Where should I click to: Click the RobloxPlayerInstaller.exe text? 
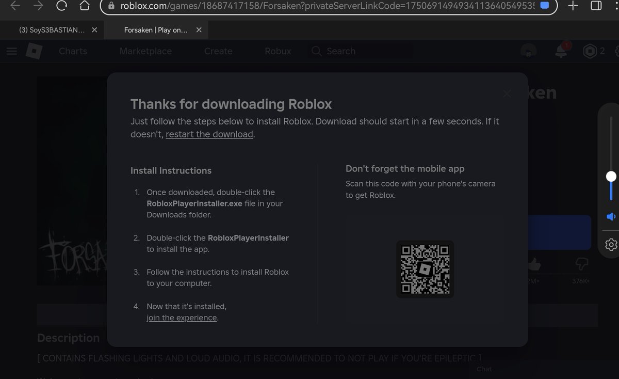[194, 203]
